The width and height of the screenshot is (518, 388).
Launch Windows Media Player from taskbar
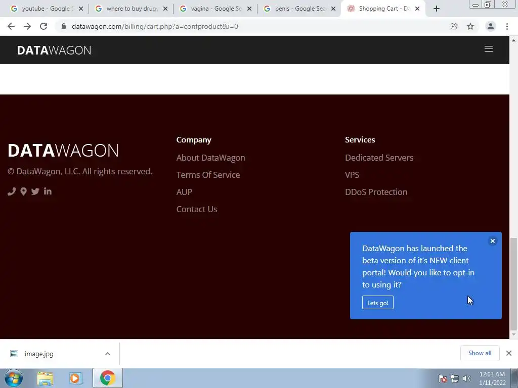coord(75,378)
